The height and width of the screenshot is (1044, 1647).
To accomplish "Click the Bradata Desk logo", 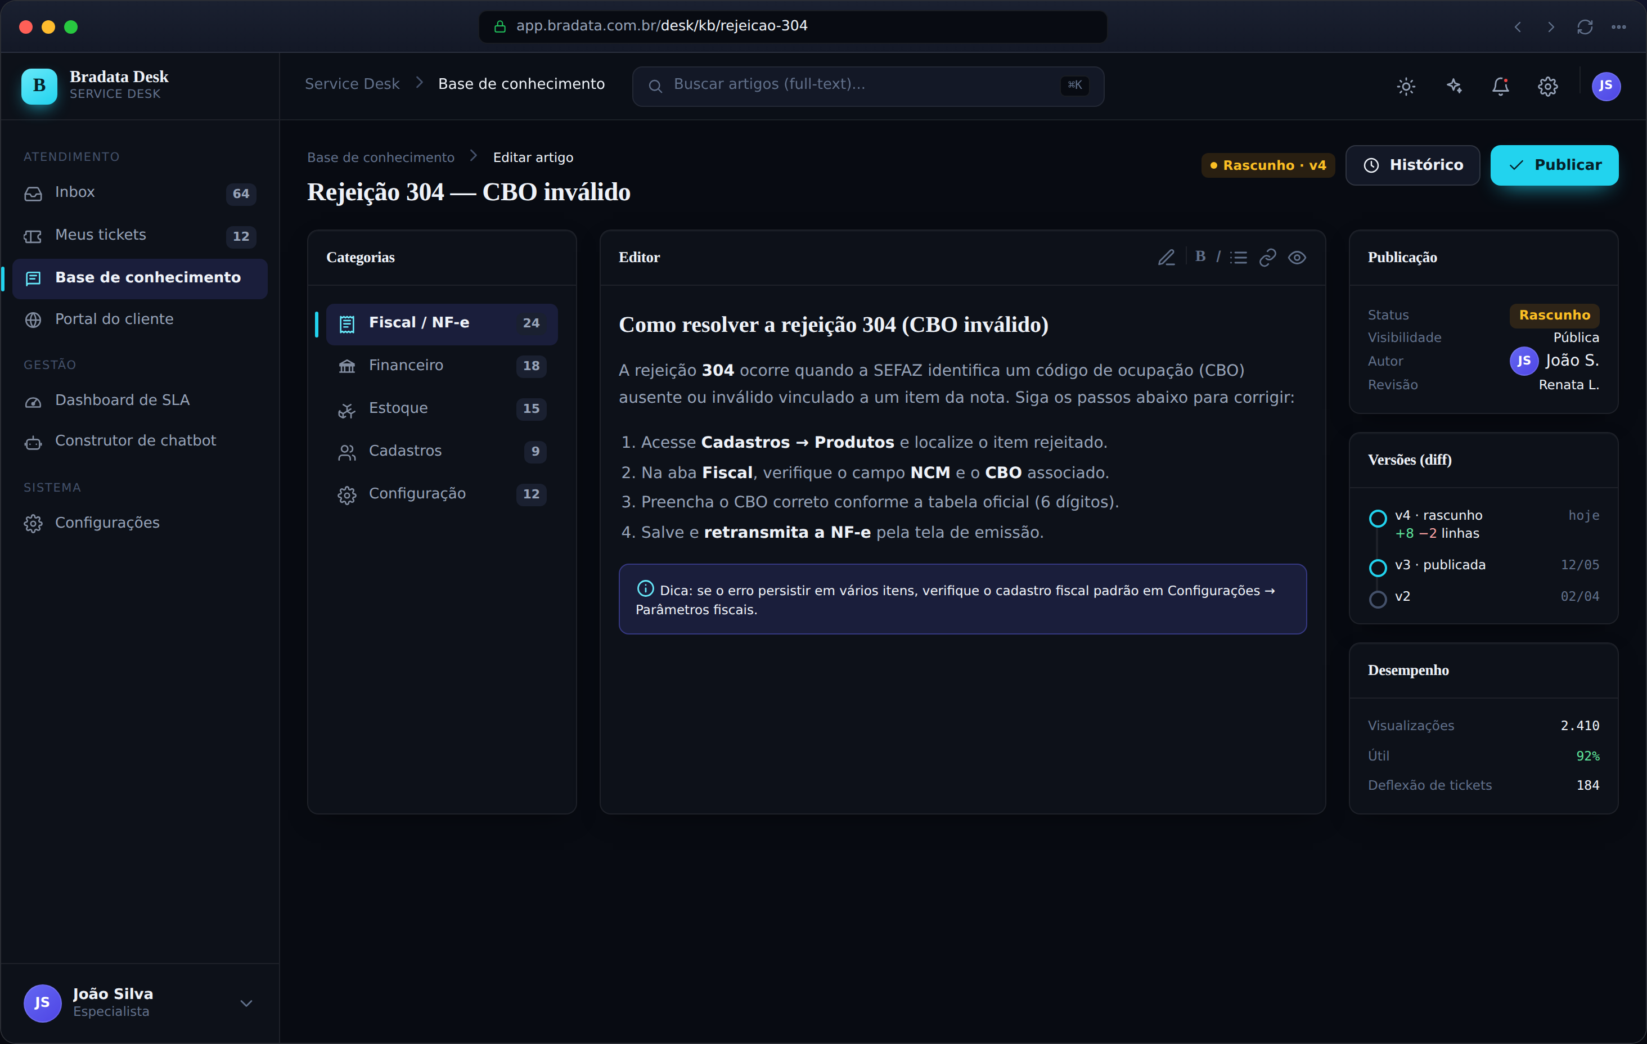I will coord(39,86).
